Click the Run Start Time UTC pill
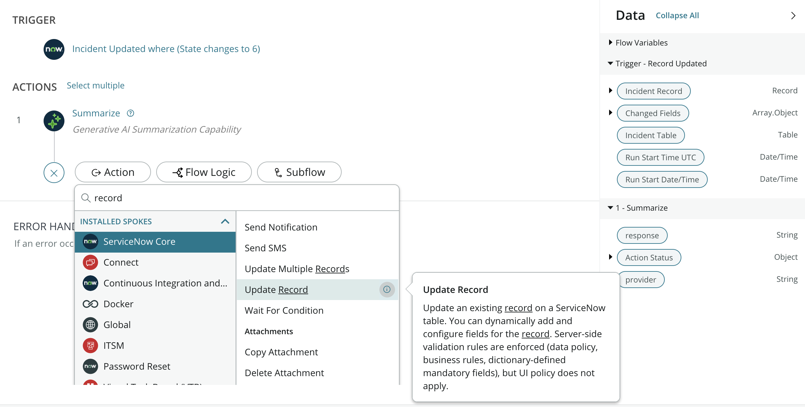 click(661, 157)
